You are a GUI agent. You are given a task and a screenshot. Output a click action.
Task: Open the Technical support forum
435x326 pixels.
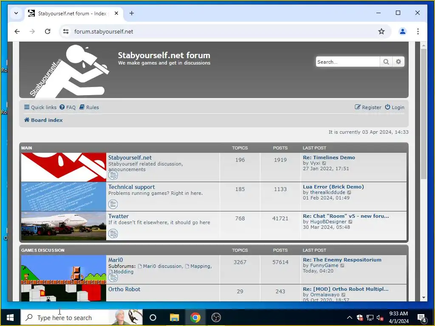pos(132,187)
